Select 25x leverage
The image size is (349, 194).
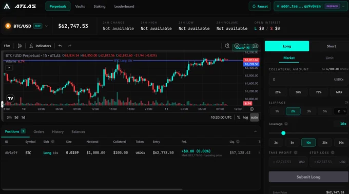coord(325,142)
